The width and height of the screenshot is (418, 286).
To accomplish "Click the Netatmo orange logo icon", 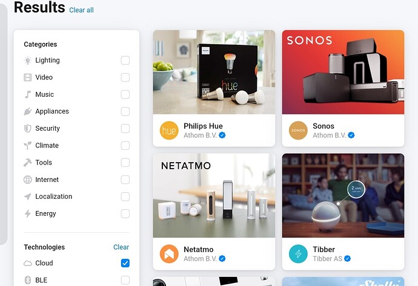I will pos(169,254).
